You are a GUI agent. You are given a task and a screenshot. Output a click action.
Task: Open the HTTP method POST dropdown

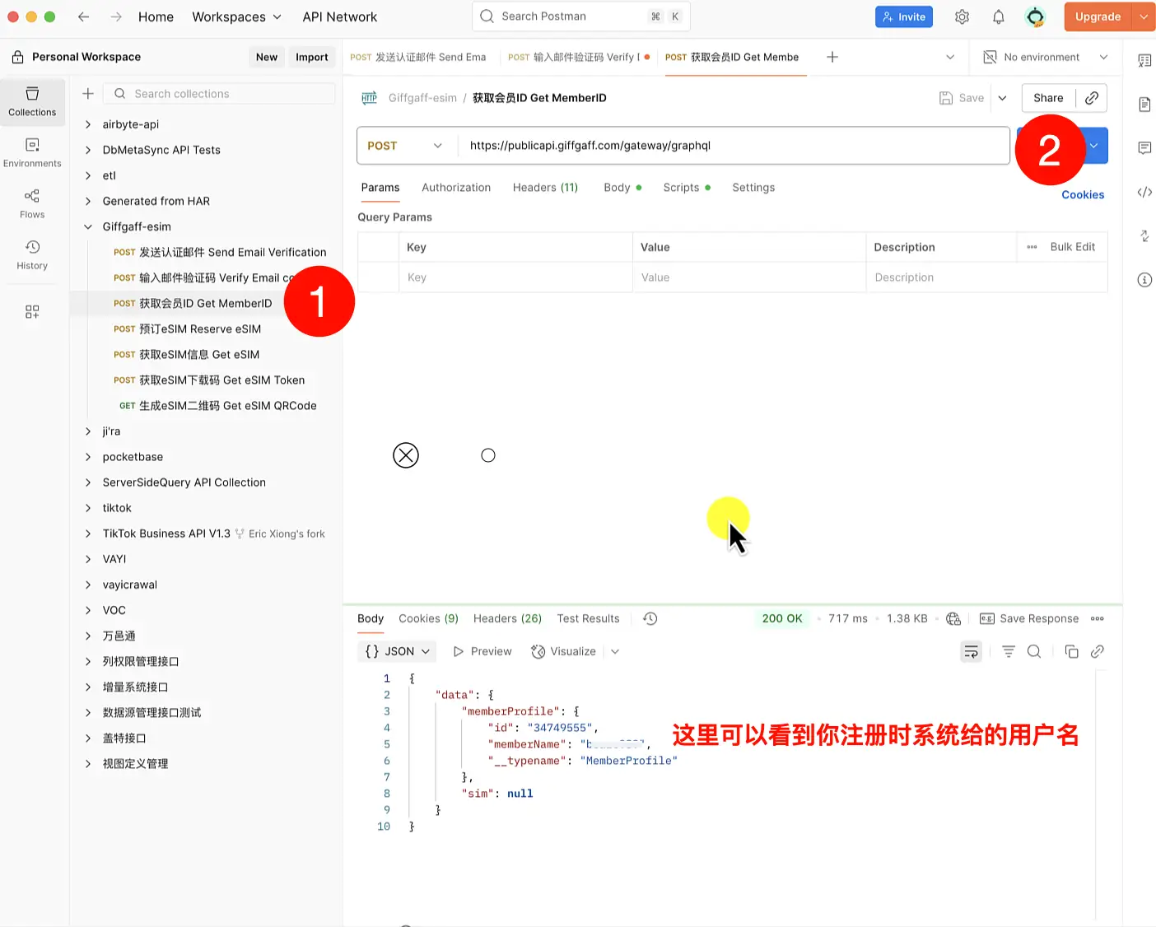[x=406, y=146]
